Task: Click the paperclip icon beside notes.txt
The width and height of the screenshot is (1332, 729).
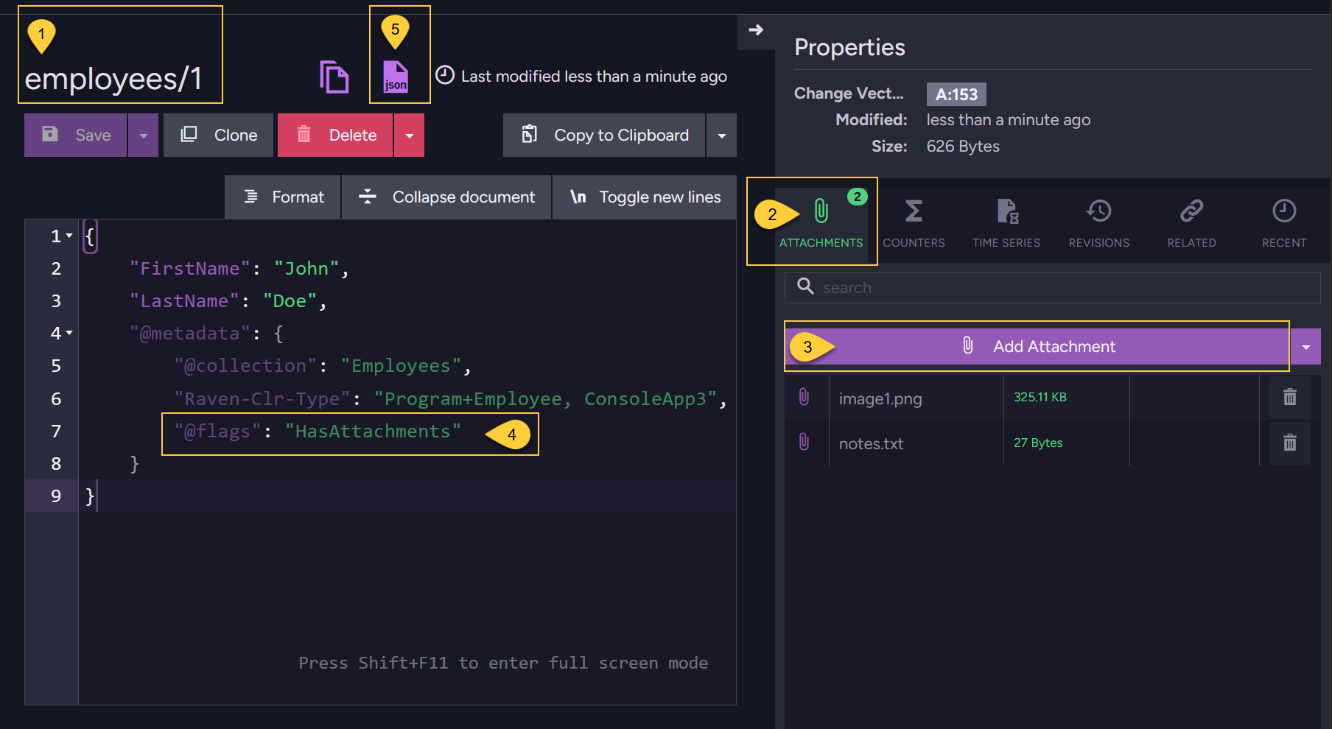Action: pyautogui.click(x=805, y=443)
